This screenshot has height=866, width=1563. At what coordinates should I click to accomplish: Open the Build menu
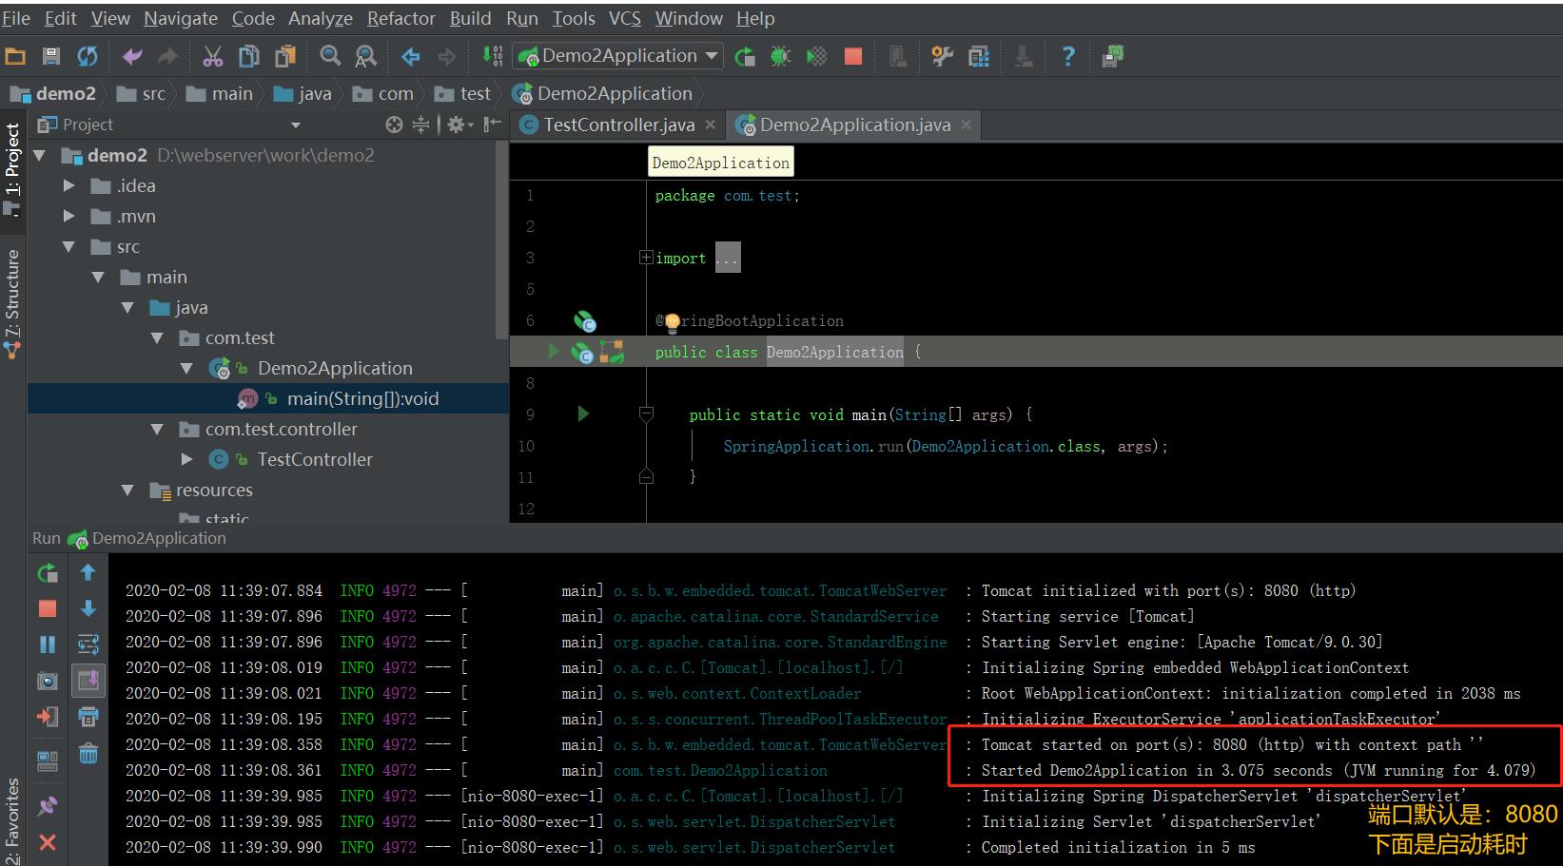(x=471, y=18)
